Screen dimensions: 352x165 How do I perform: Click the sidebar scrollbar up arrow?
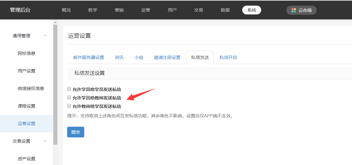pyautogui.click(x=55, y=22)
